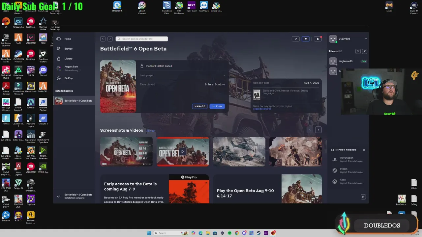Click the Installation complete notification
The height and width of the screenshot is (237, 422).
point(75,196)
